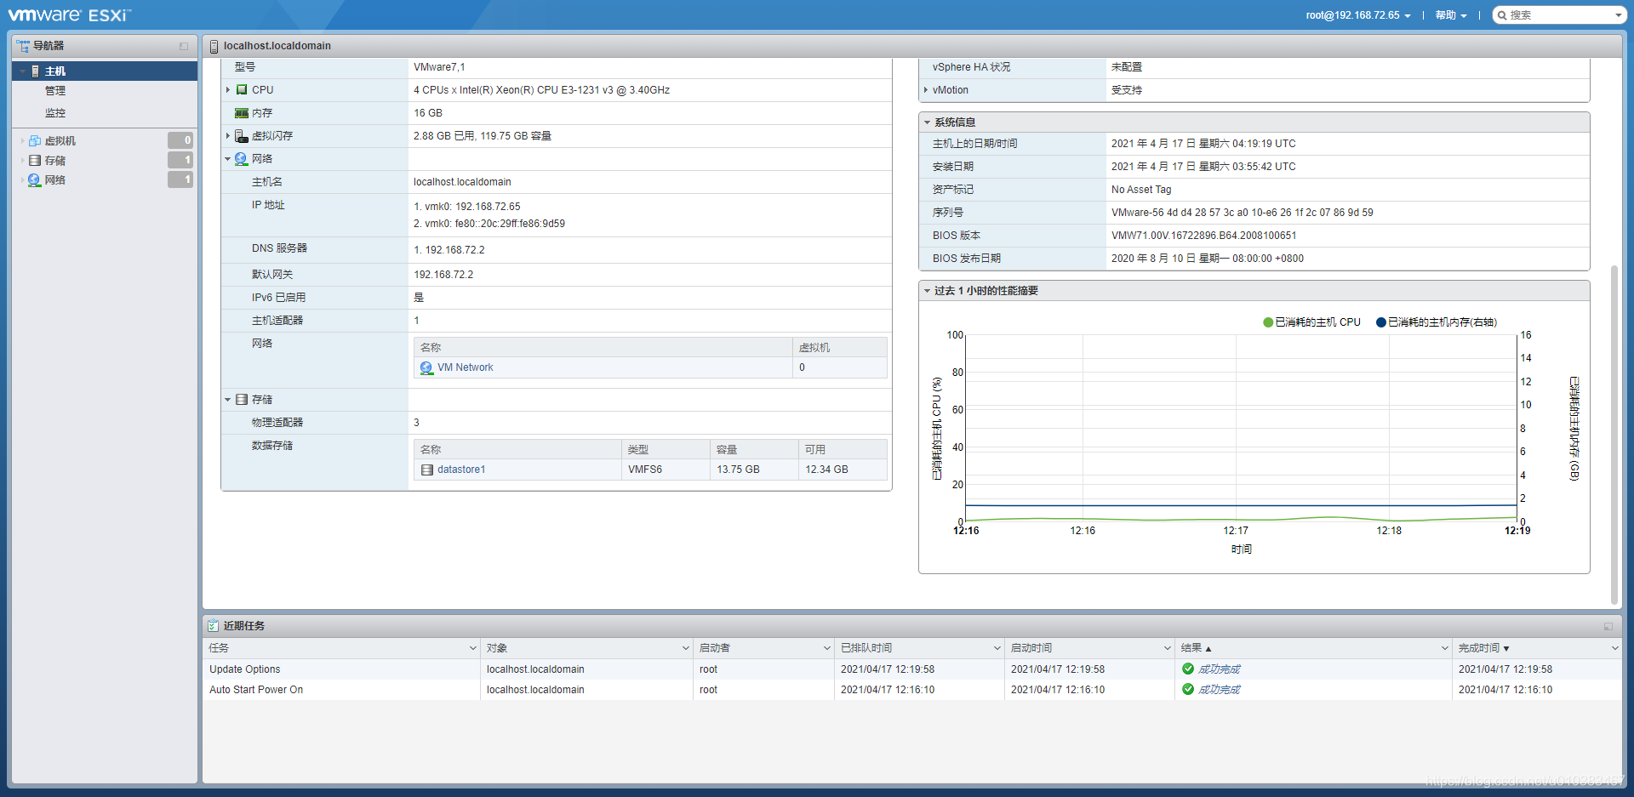Image resolution: width=1634 pixels, height=797 pixels.
Task: Collapse the 系统信息 panel
Action: click(928, 122)
